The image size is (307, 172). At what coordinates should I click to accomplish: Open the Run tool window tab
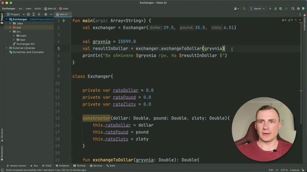34,166
